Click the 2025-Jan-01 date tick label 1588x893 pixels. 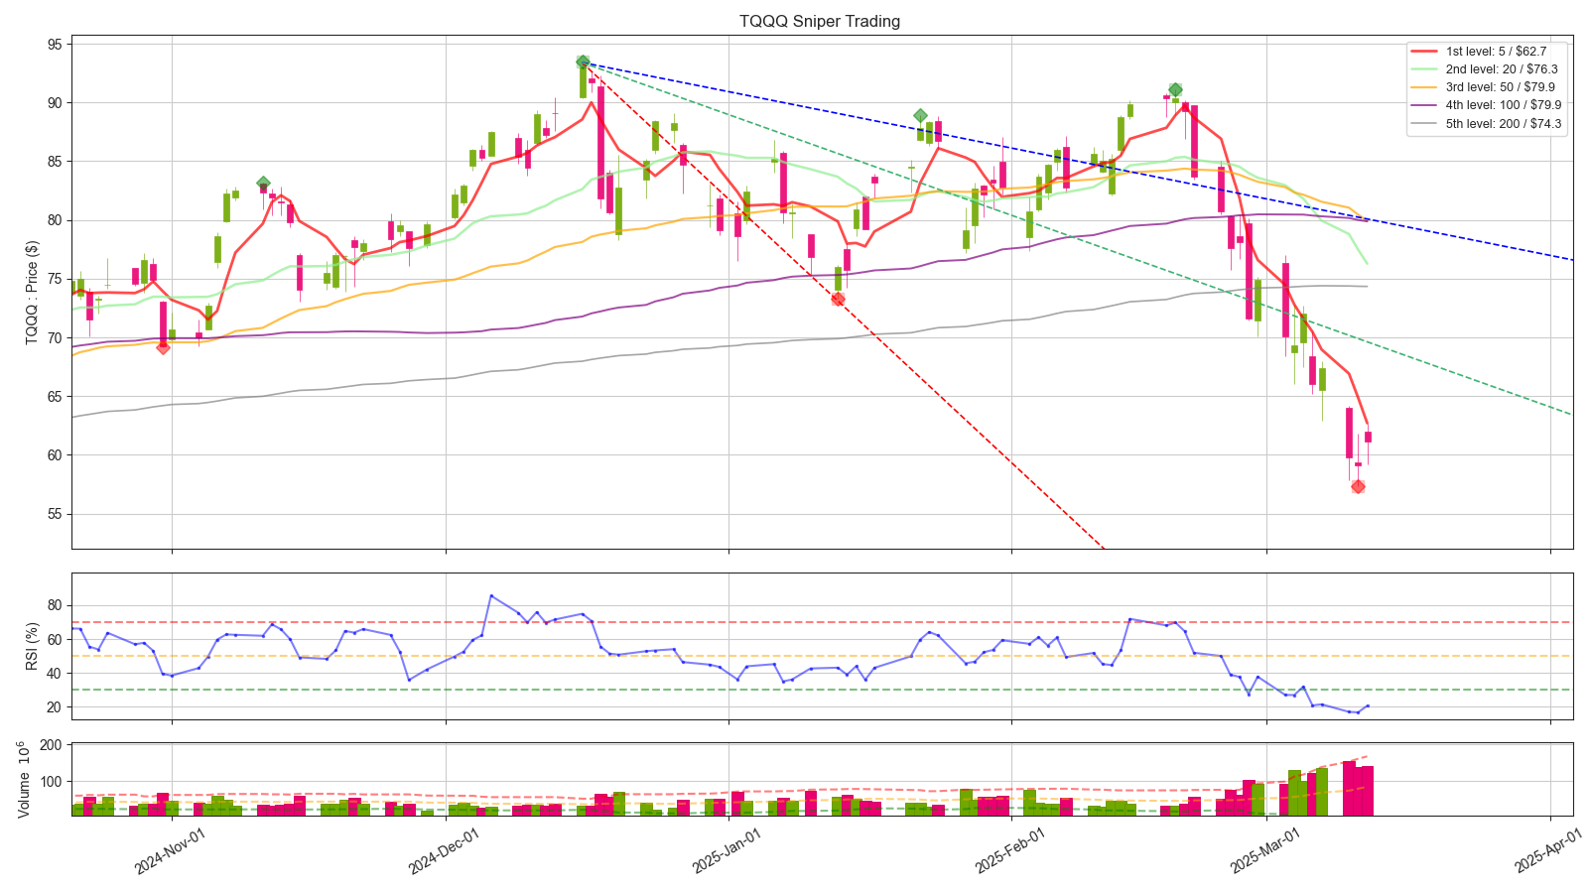click(x=727, y=850)
